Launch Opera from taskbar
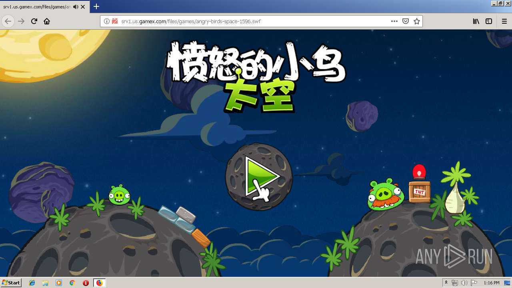 pos(86,283)
